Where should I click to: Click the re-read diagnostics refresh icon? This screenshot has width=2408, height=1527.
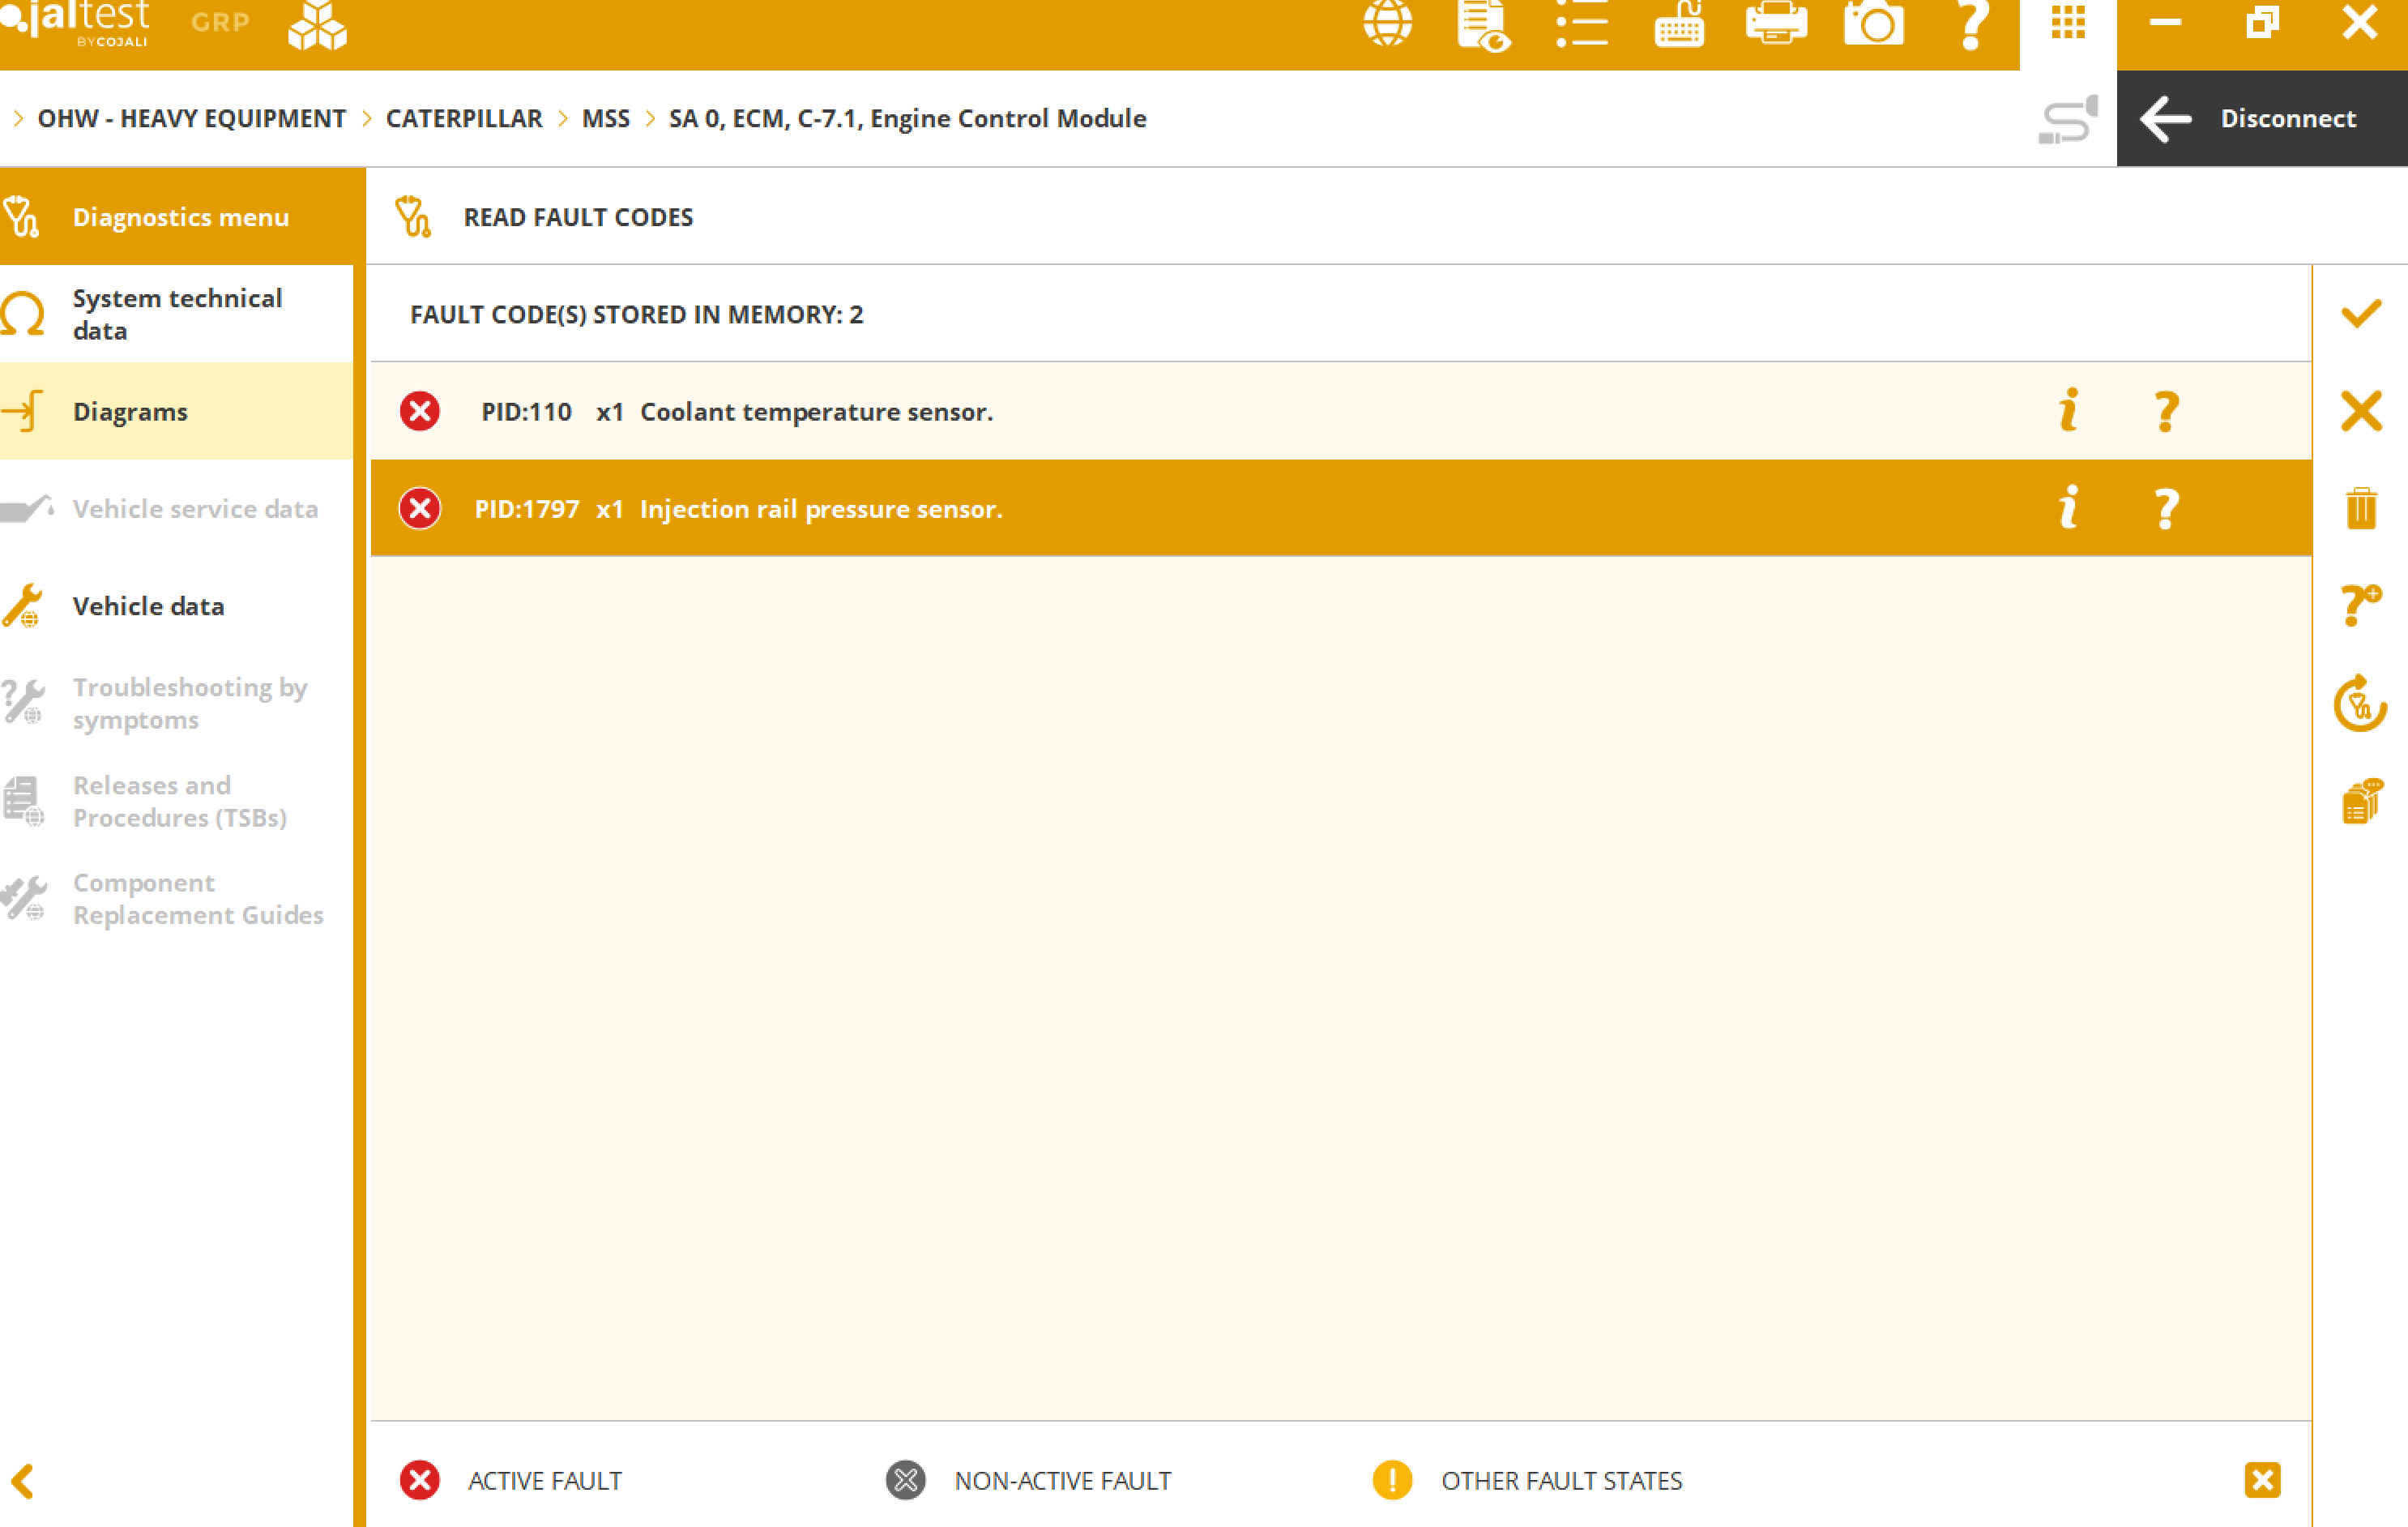(x=2361, y=703)
